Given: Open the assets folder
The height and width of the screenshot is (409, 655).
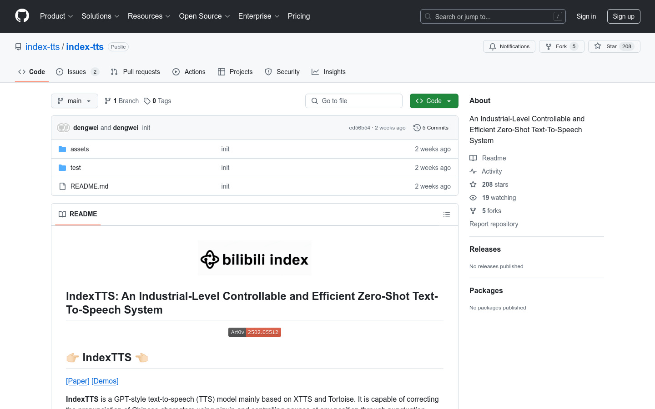Looking at the screenshot, I should tap(80, 149).
